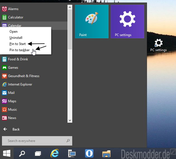
Task: Choose Pin to taskbar
Action: (20, 50)
